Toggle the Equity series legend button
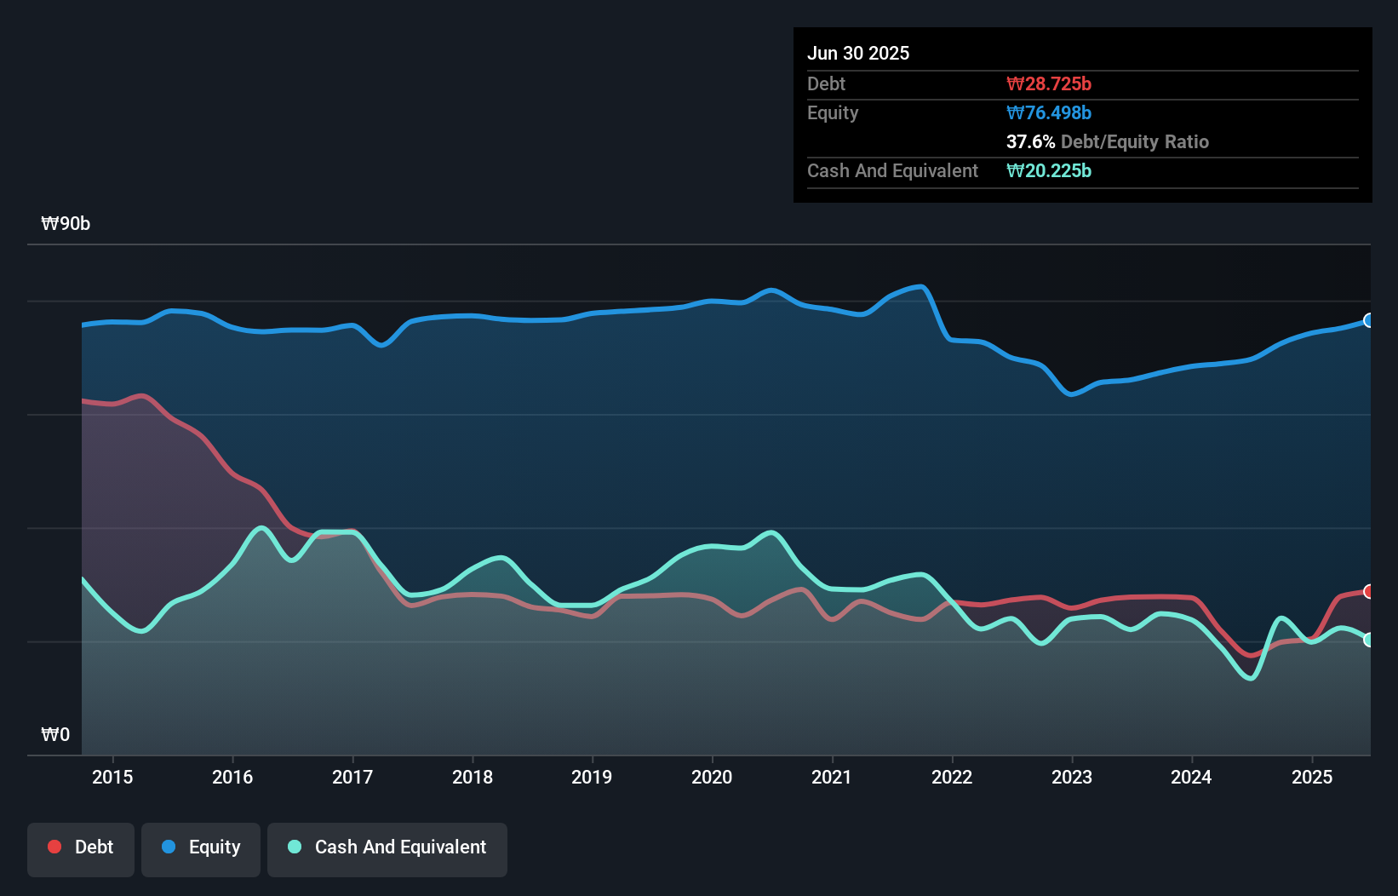This screenshot has height=896, width=1398. [x=201, y=848]
